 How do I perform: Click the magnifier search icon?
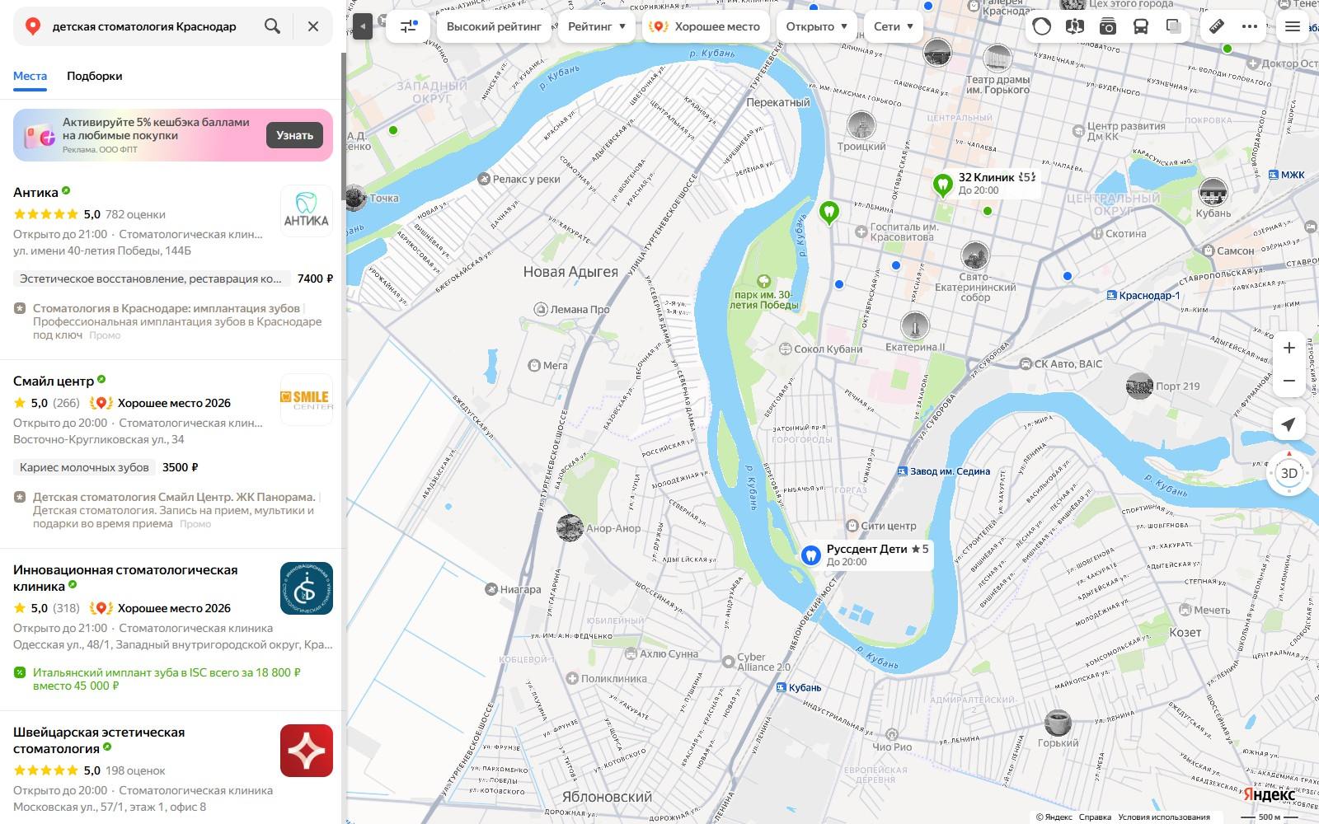coord(272,26)
